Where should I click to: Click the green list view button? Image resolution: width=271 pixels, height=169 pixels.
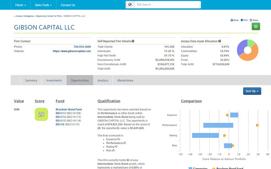[255, 26]
